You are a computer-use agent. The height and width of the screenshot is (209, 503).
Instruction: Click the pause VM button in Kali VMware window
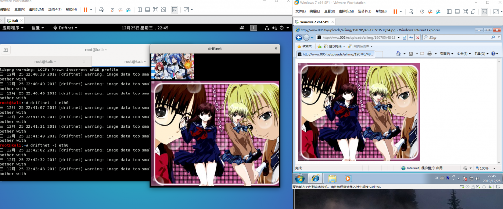click(85, 10)
